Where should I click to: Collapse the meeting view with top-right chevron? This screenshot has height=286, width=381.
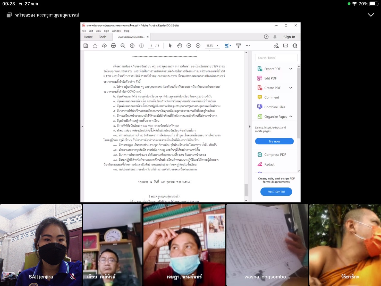click(x=371, y=15)
